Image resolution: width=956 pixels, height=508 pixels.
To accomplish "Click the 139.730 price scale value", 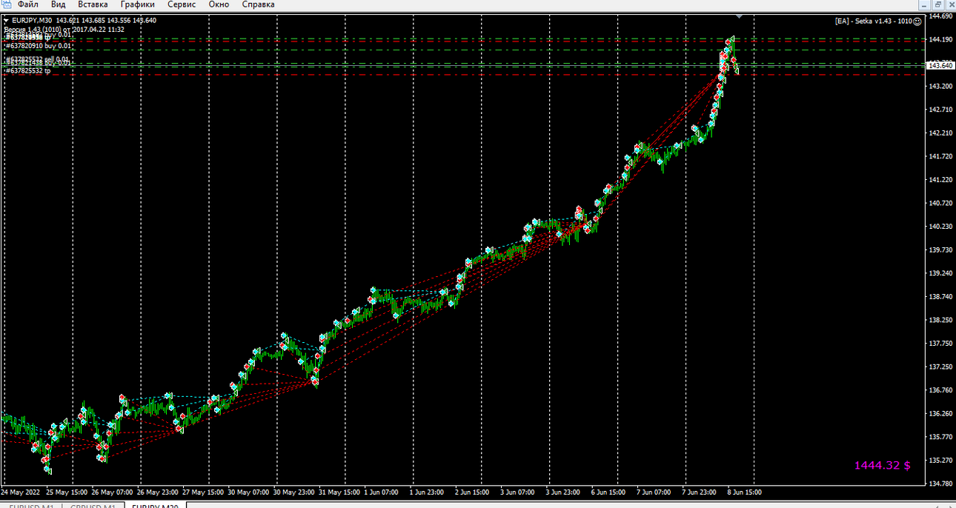I will pyautogui.click(x=940, y=250).
